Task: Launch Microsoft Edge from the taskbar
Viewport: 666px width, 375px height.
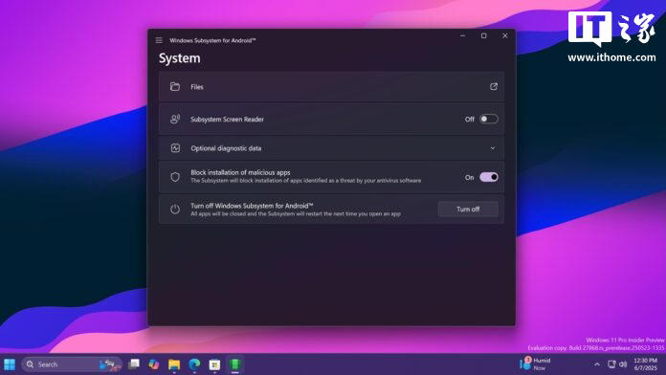Action: point(194,364)
